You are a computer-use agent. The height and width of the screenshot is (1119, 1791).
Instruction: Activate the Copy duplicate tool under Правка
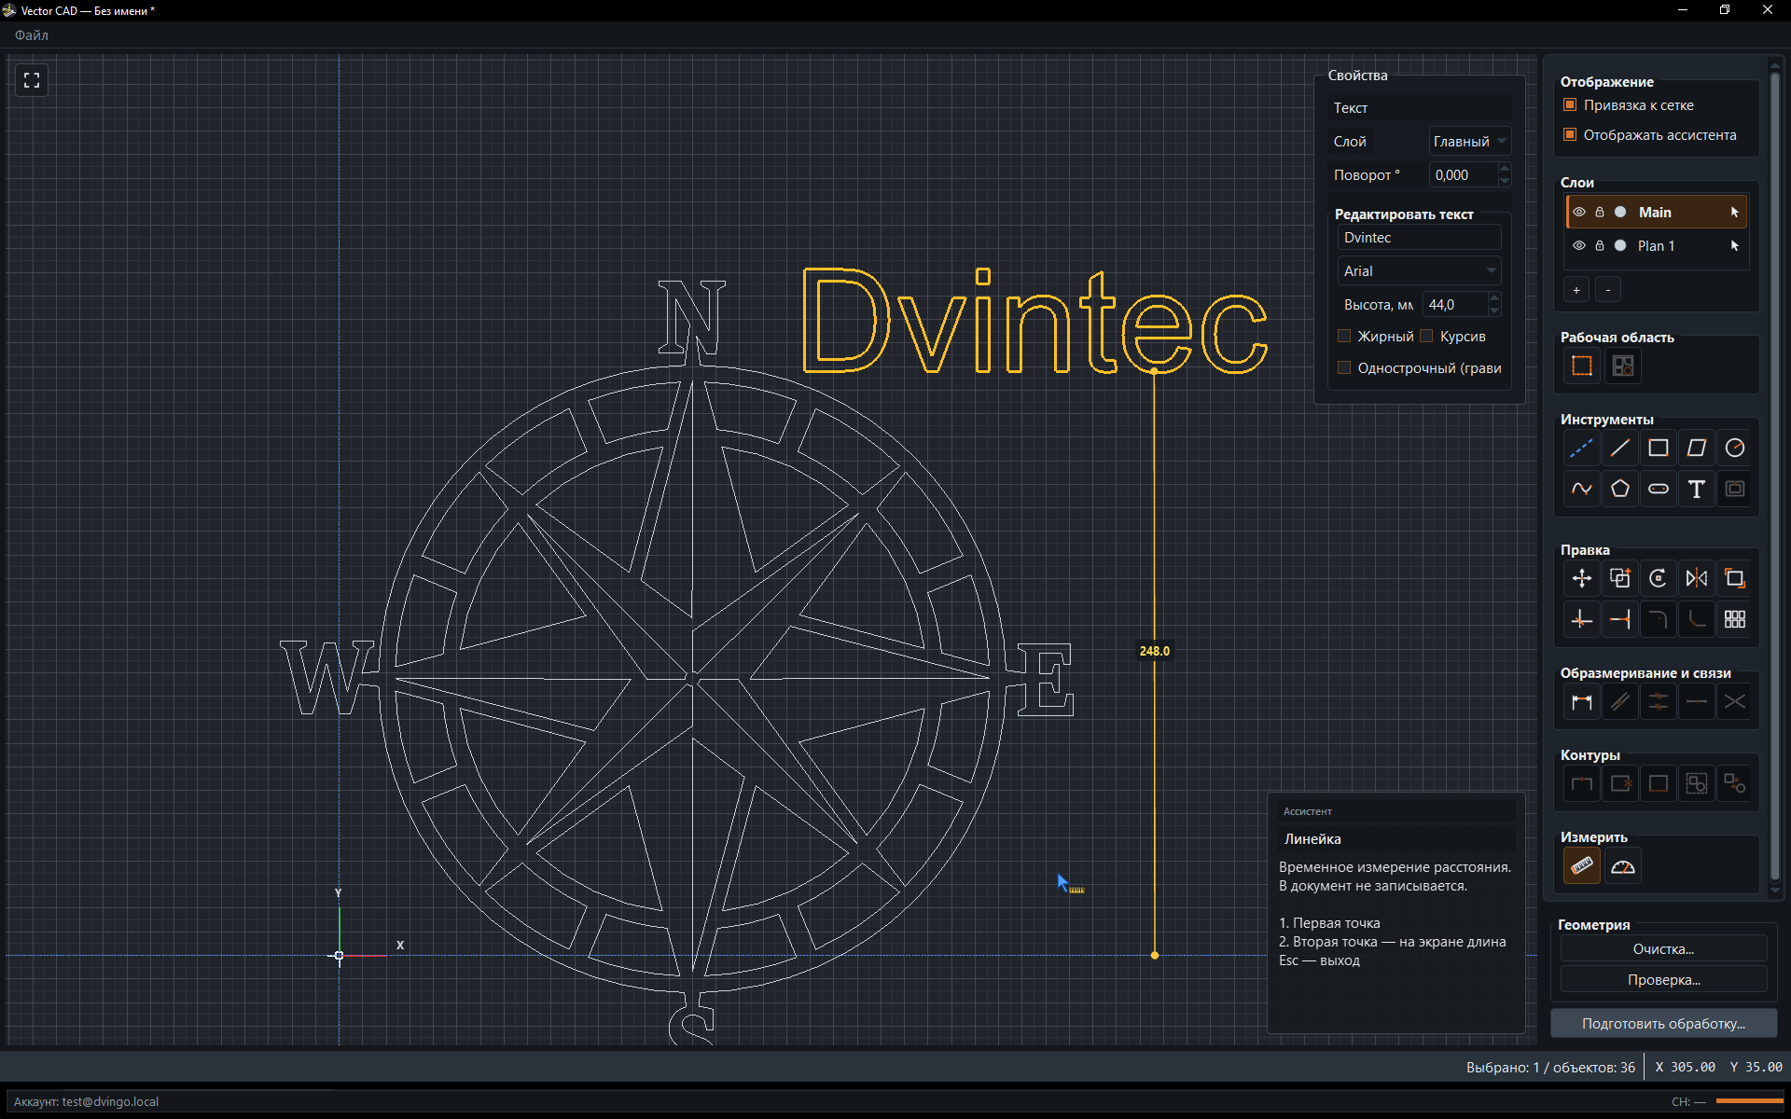[x=1620, y=579]
